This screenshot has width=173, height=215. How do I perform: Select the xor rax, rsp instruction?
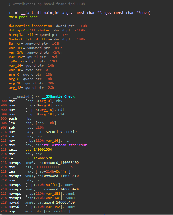tap(25, 136)
